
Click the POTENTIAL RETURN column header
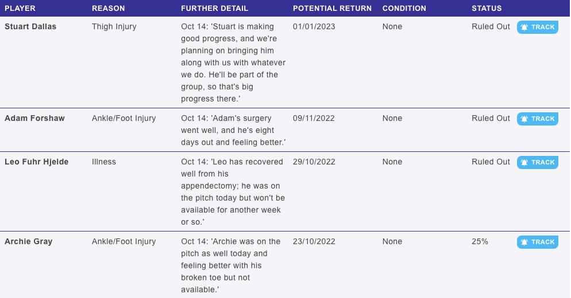pyautogui.click(x=332, y=9)
